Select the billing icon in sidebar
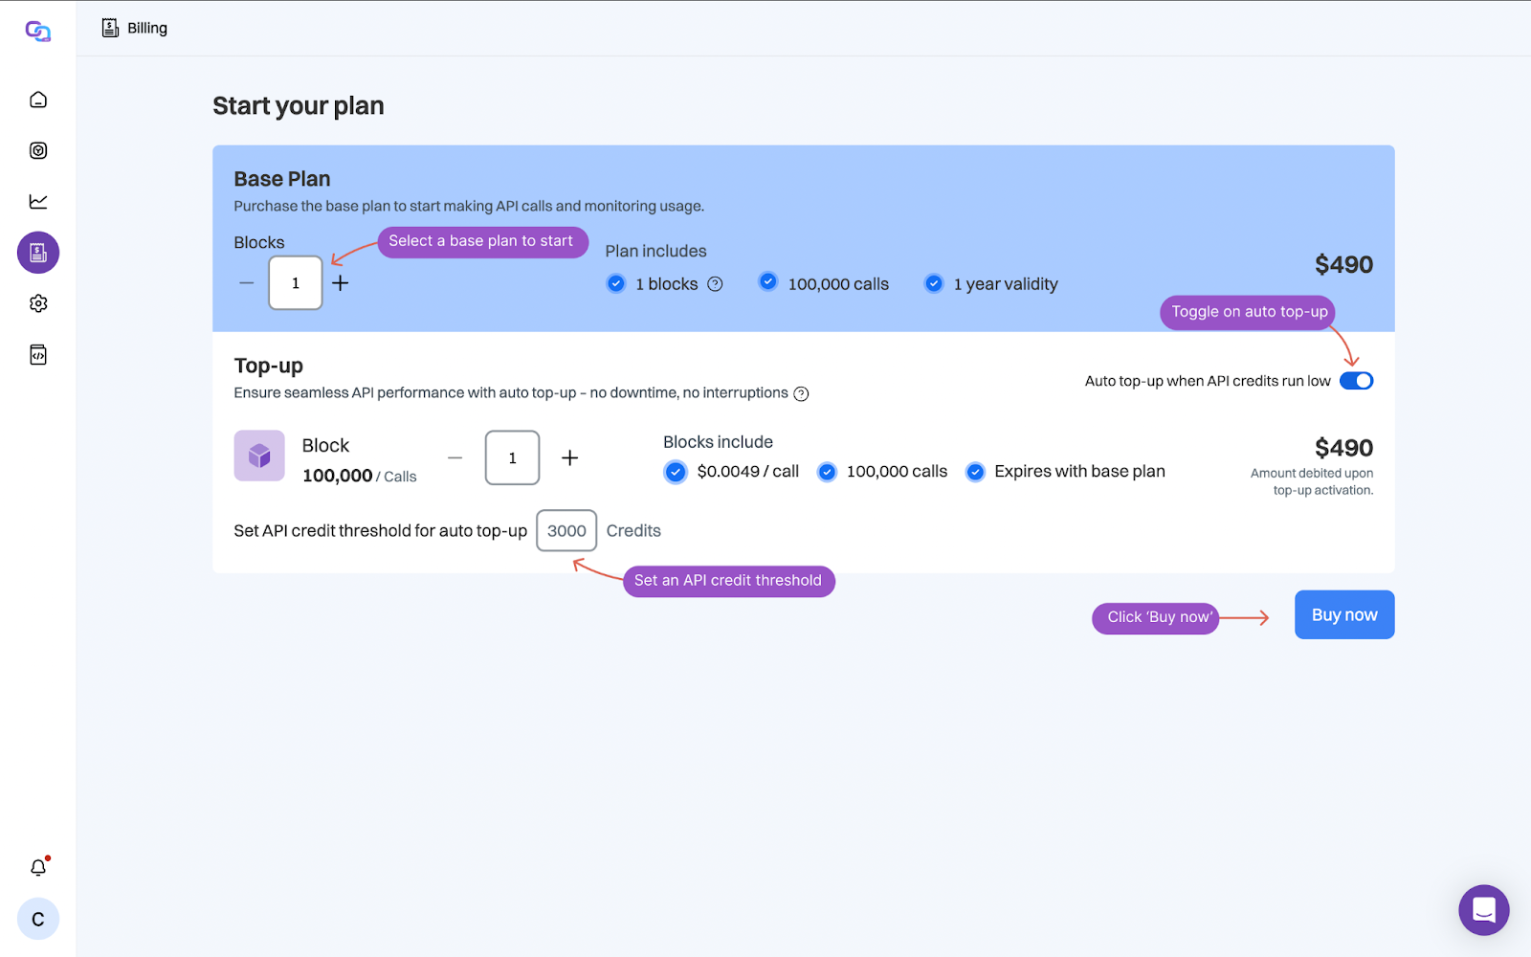This screenshot has width=1531, height=957. pyautogui.click(x=38, y=253)
